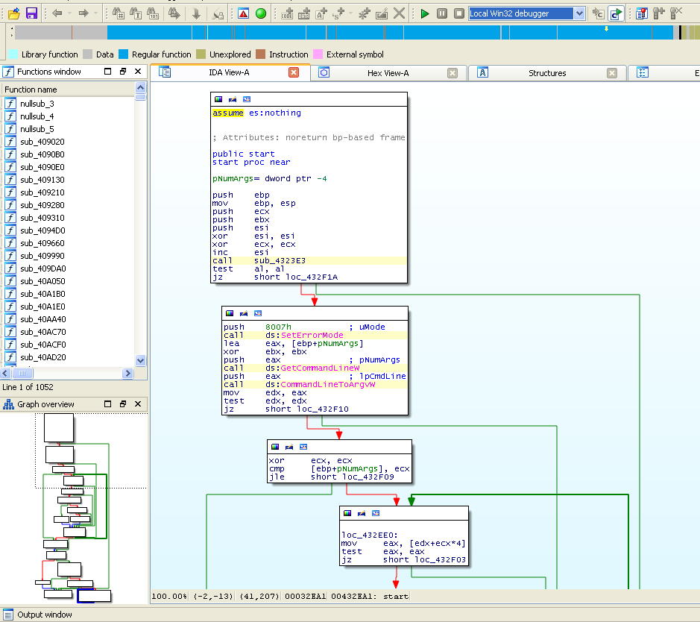
Task: Click the Open file folder icon
Action: click(13, 13)
